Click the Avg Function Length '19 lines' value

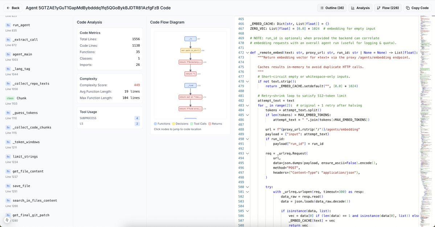132,91
